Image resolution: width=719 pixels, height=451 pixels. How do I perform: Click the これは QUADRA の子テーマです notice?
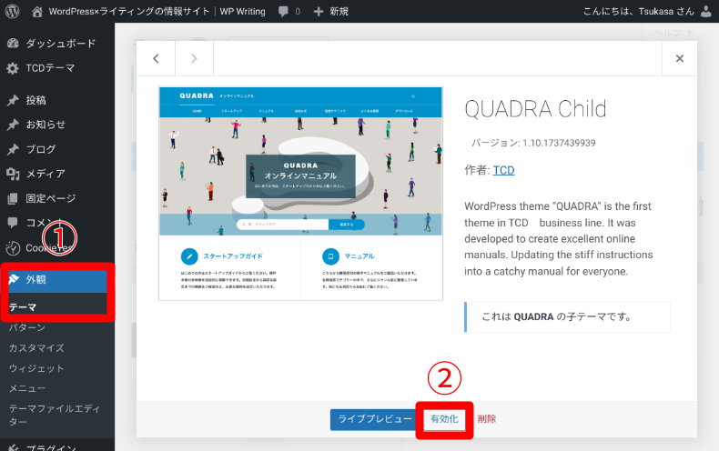tap(567, 316)
